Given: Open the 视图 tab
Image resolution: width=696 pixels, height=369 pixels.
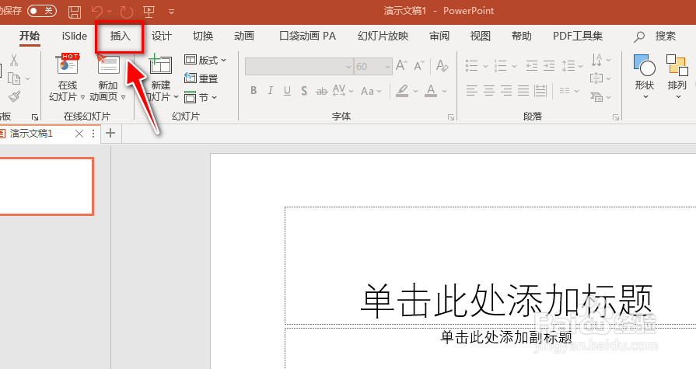Looking at the screenshot, I should (x=481, y=36).
